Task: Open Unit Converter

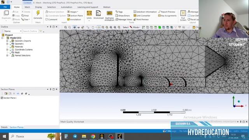Action: tap(142, 16)
